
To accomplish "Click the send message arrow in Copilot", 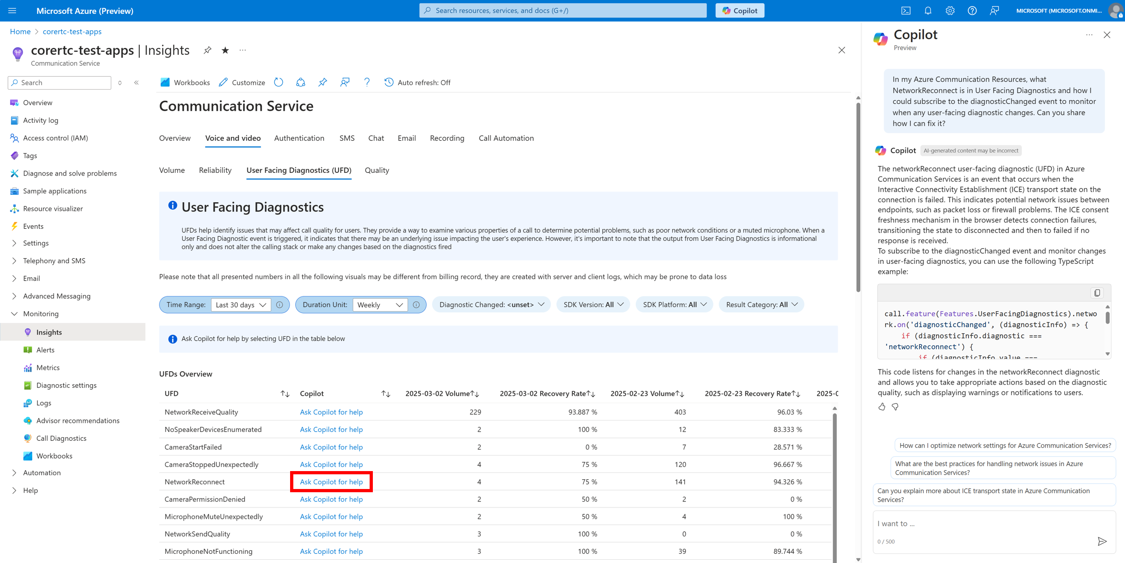I will pos(1102,541).
